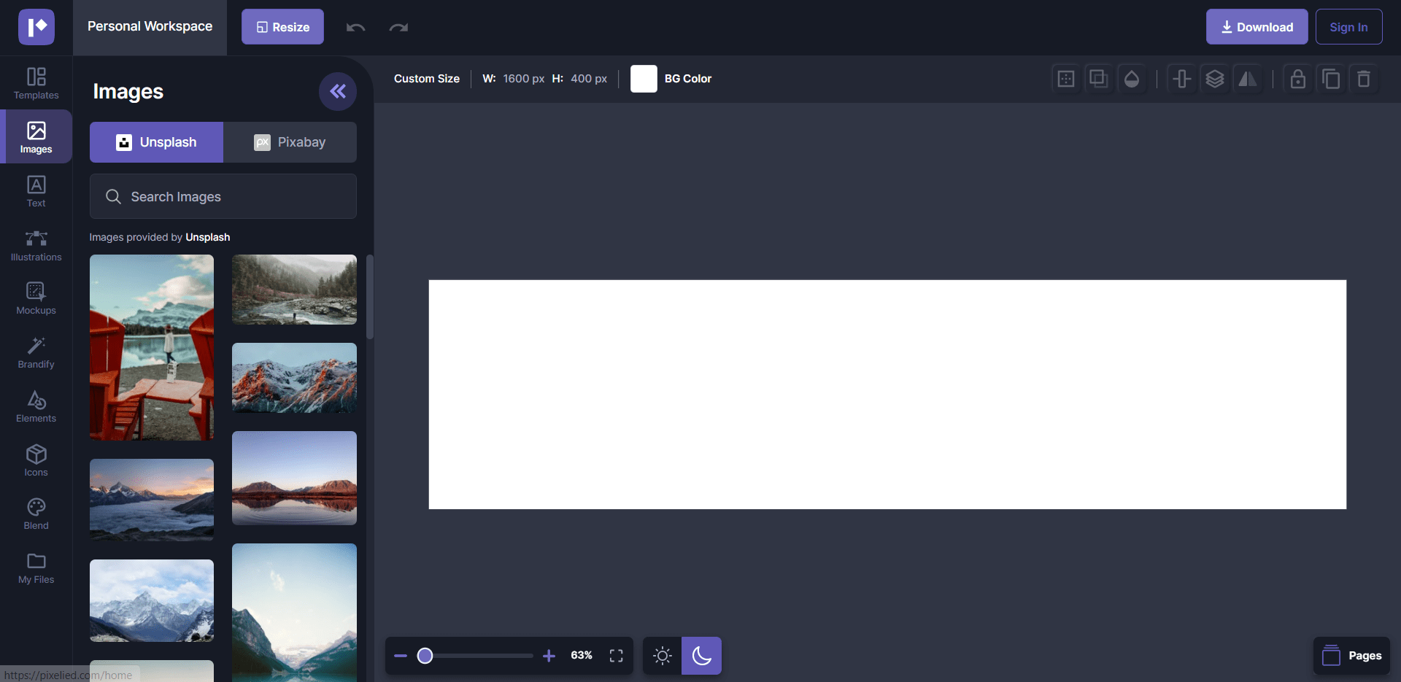Switch to the Pixabay tab

[290, 142]
